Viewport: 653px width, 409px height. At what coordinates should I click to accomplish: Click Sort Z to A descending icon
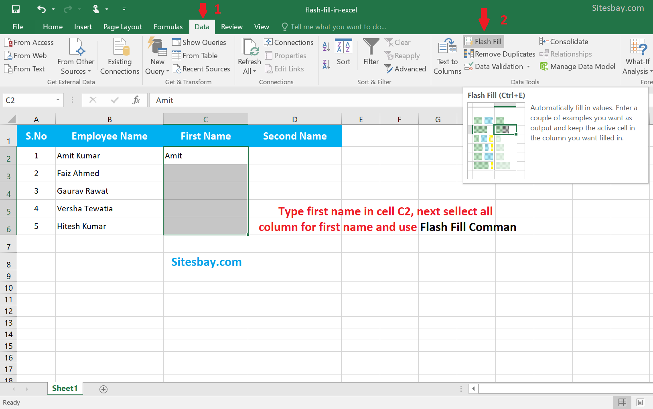[x=326, y=64]
